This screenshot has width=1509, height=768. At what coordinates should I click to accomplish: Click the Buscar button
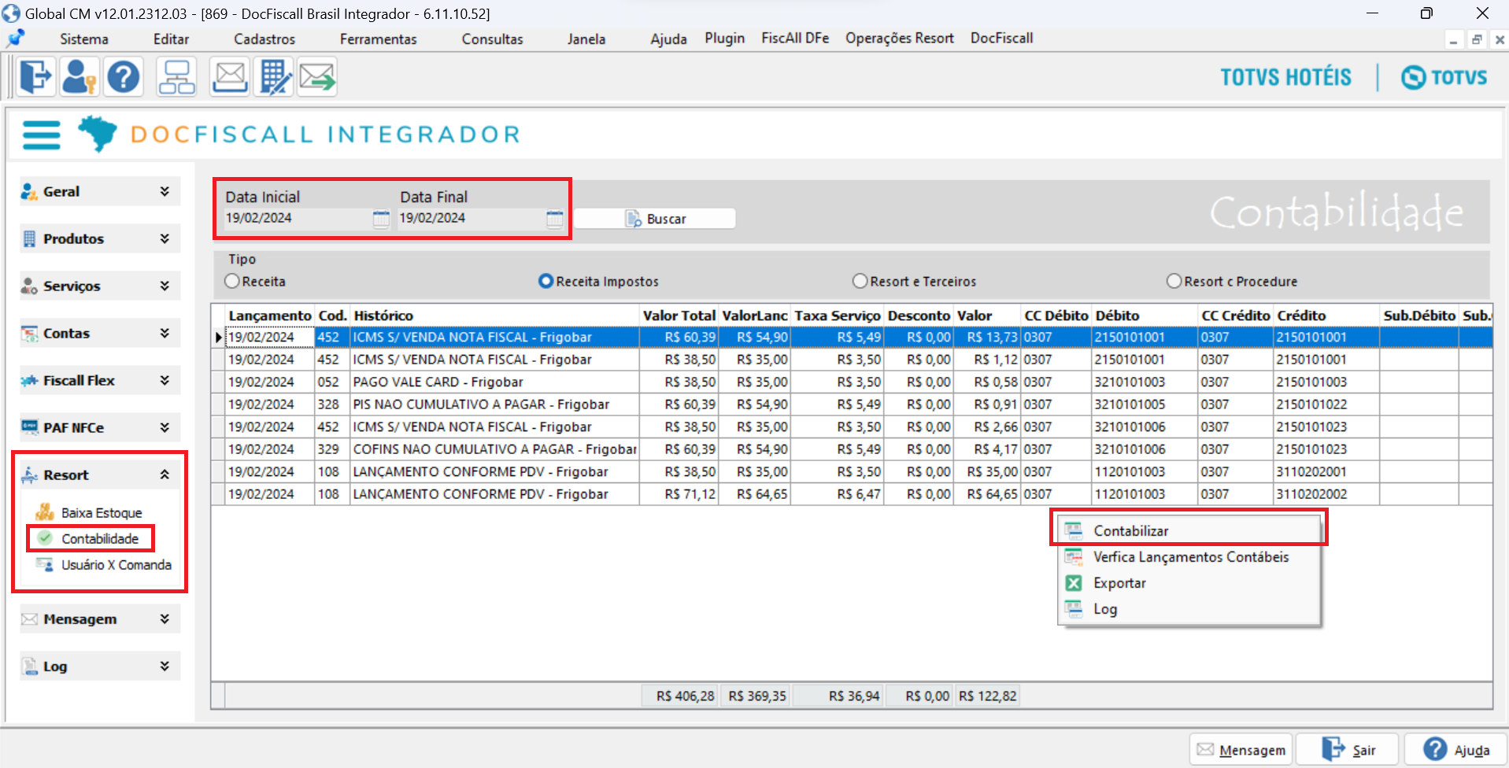pos(655,219)
